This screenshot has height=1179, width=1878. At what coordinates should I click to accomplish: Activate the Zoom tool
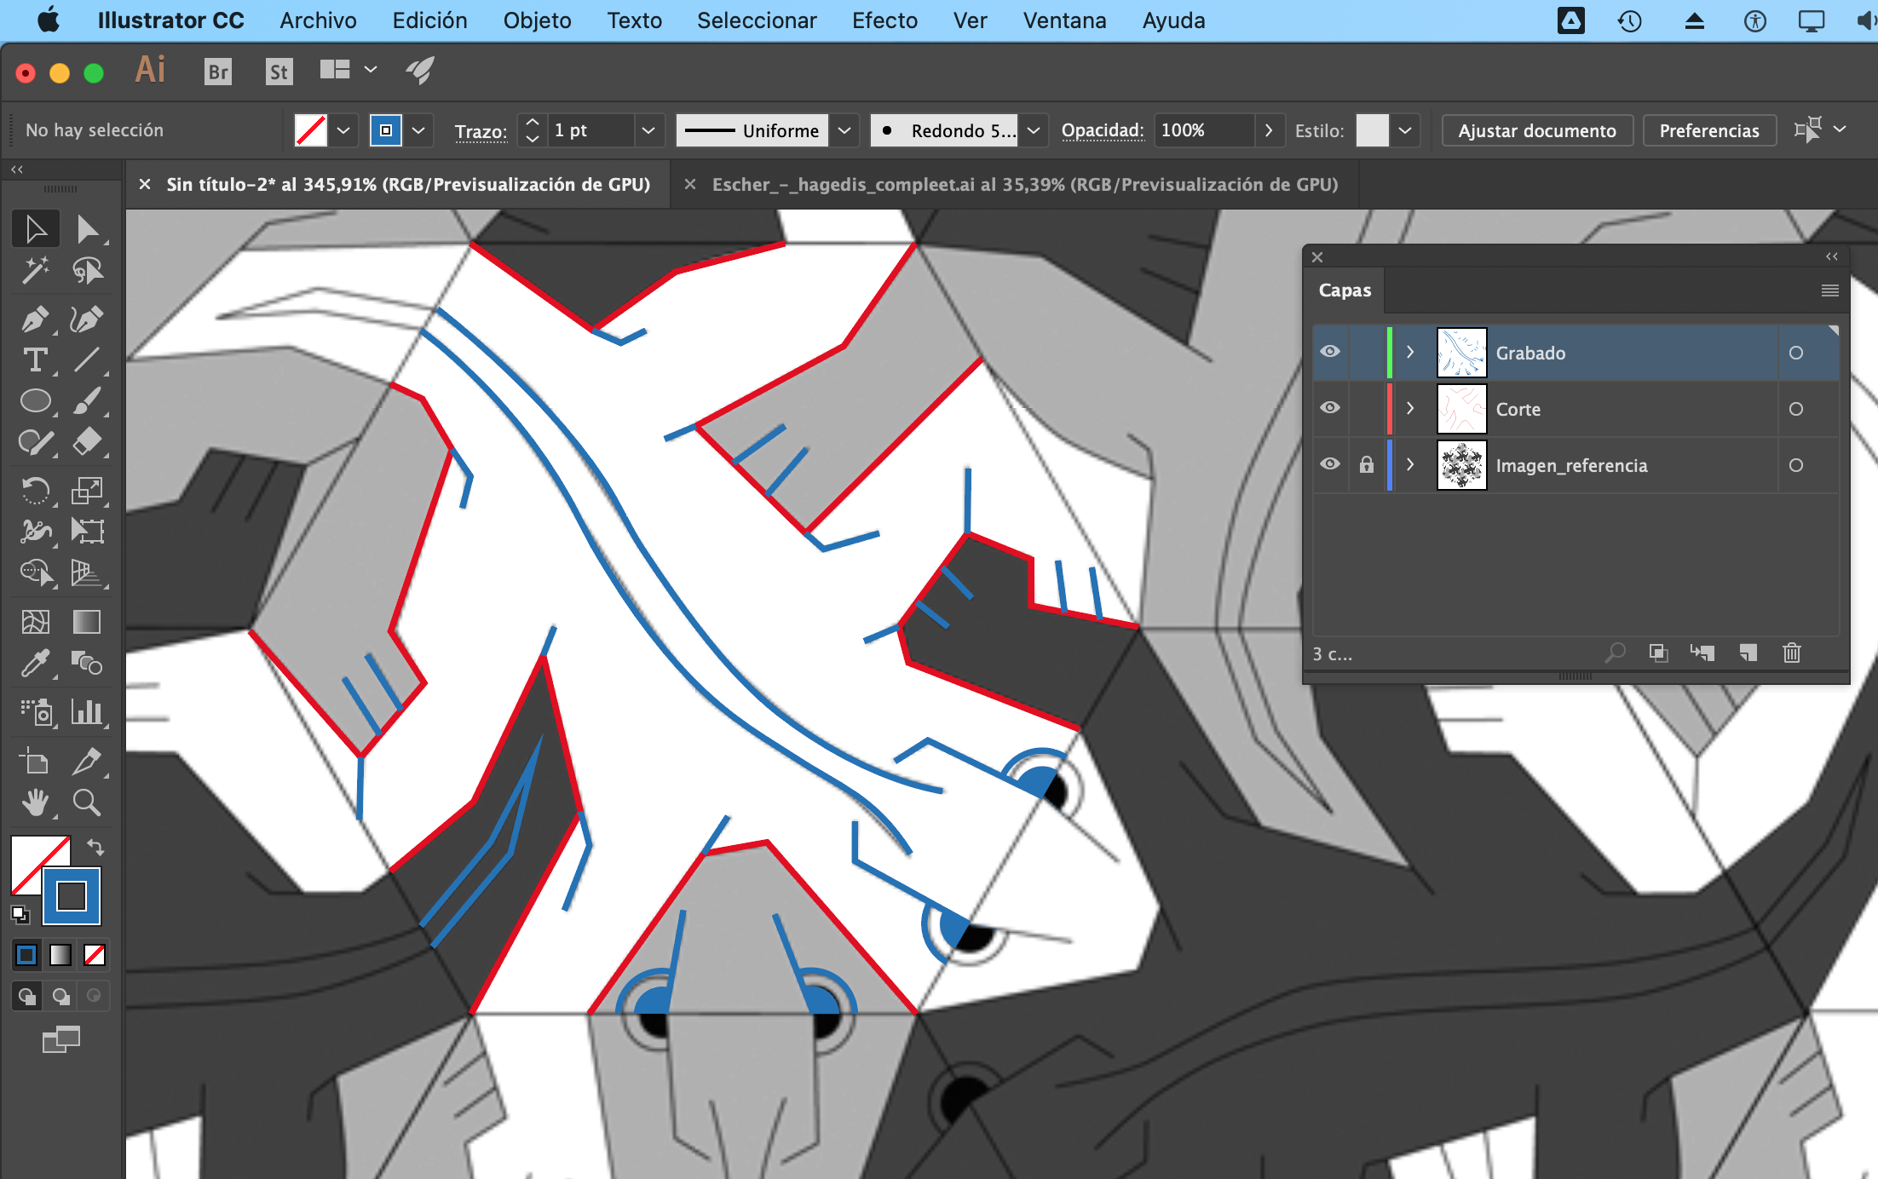click(x=87, y=802)
